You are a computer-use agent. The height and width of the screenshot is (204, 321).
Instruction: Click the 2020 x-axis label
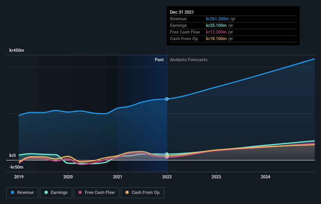[x=68, y=177]
